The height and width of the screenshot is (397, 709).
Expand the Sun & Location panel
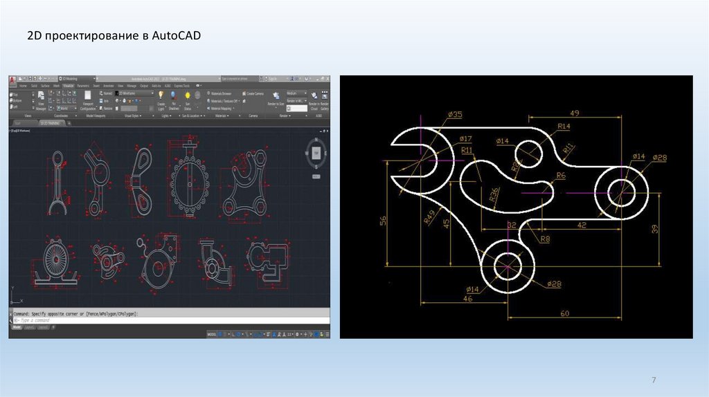point(192,116)
